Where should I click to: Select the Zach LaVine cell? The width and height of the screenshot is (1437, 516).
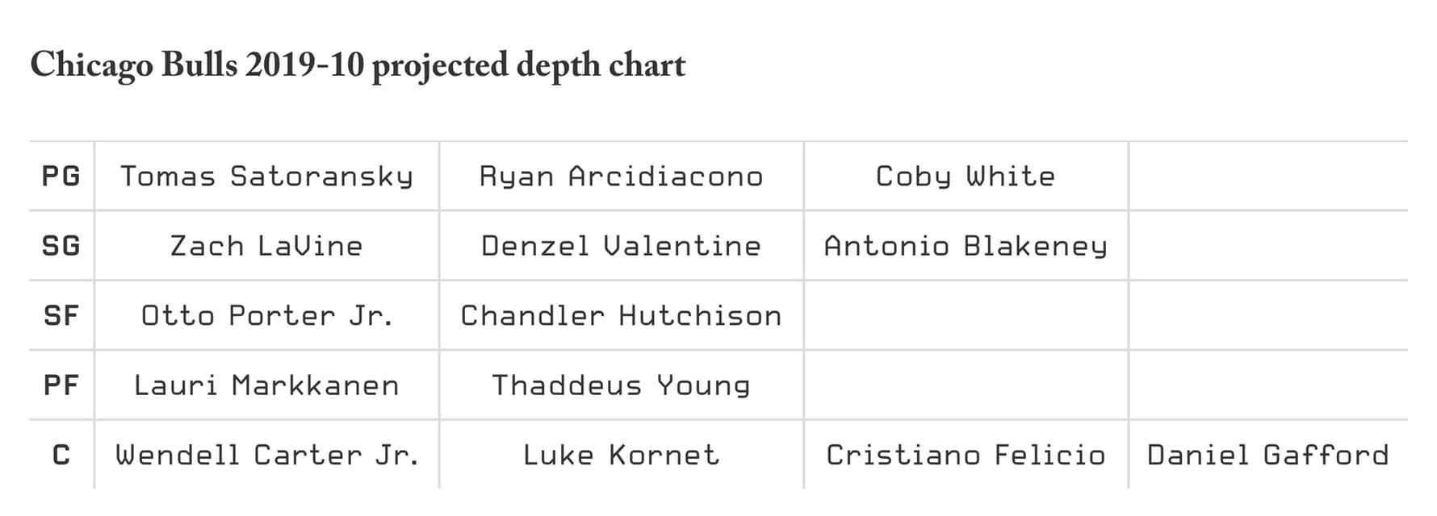point(267,245)
